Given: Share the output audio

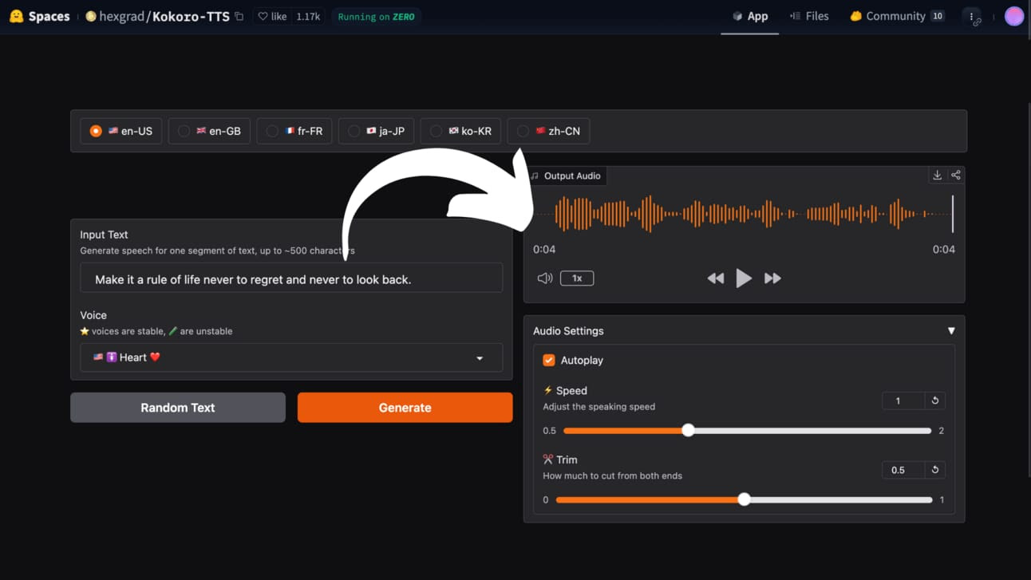Looking at the screenshot, I should tap(955, 176).
